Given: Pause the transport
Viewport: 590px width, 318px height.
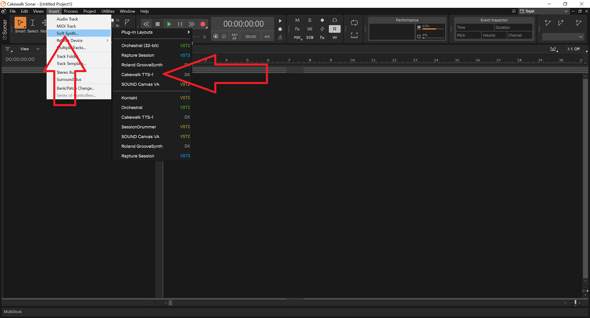Looking at the screenshot, I should tap(180, 24).
